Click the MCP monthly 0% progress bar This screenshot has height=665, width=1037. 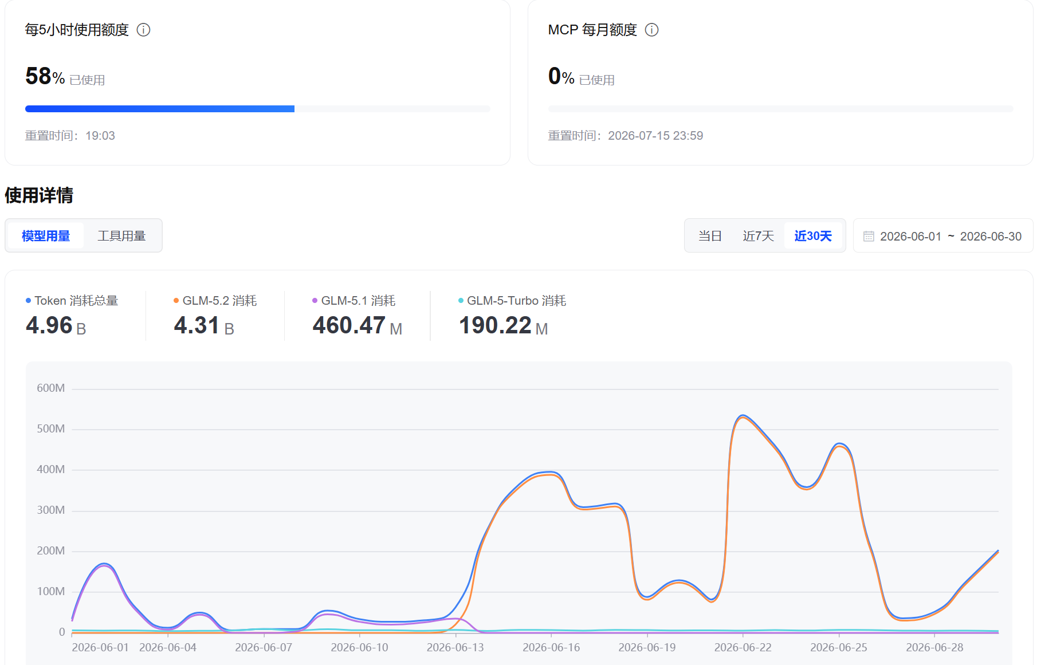point(780,109)
